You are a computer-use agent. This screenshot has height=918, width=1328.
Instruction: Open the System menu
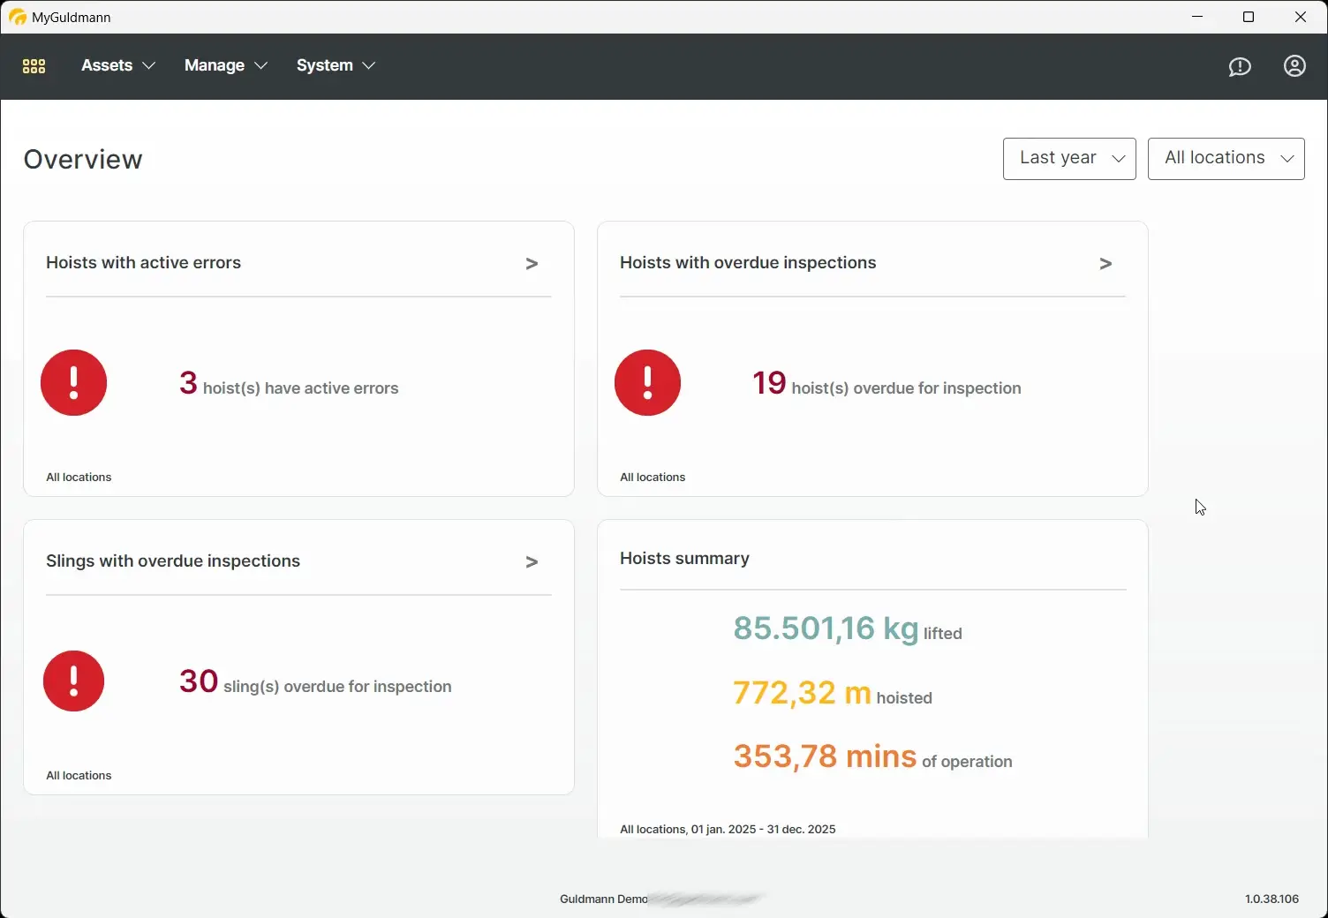click(324, 65)
